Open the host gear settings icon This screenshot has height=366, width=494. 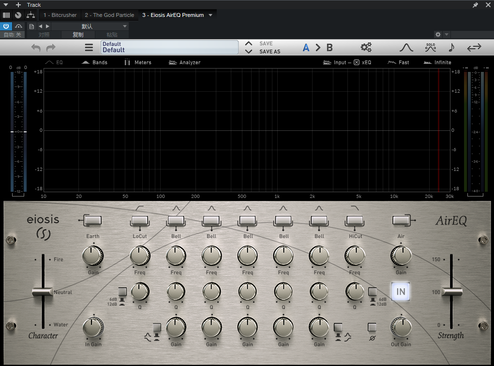[x=438, y=34]
